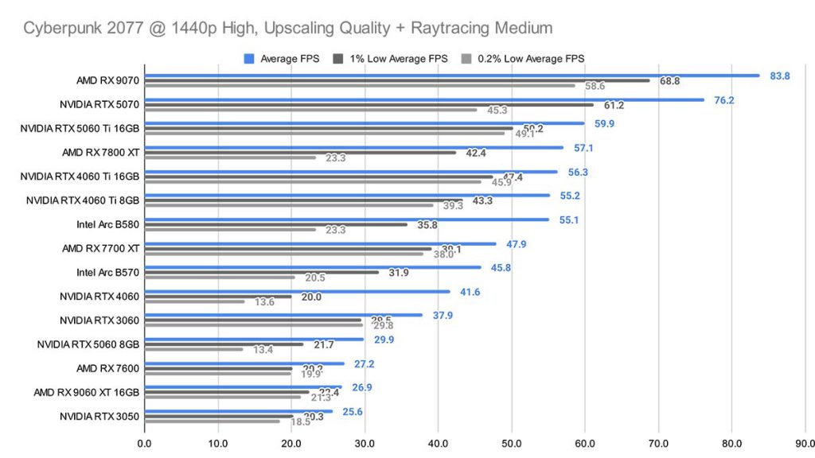Image resolution: width=815 pixels, height=458 pixels.
Task: Click the 'NVIDIA RTX 3060' row label
Action: click(99, 320)
